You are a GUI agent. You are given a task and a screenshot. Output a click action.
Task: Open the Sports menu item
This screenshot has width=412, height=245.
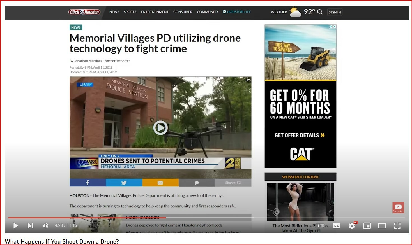130,12
